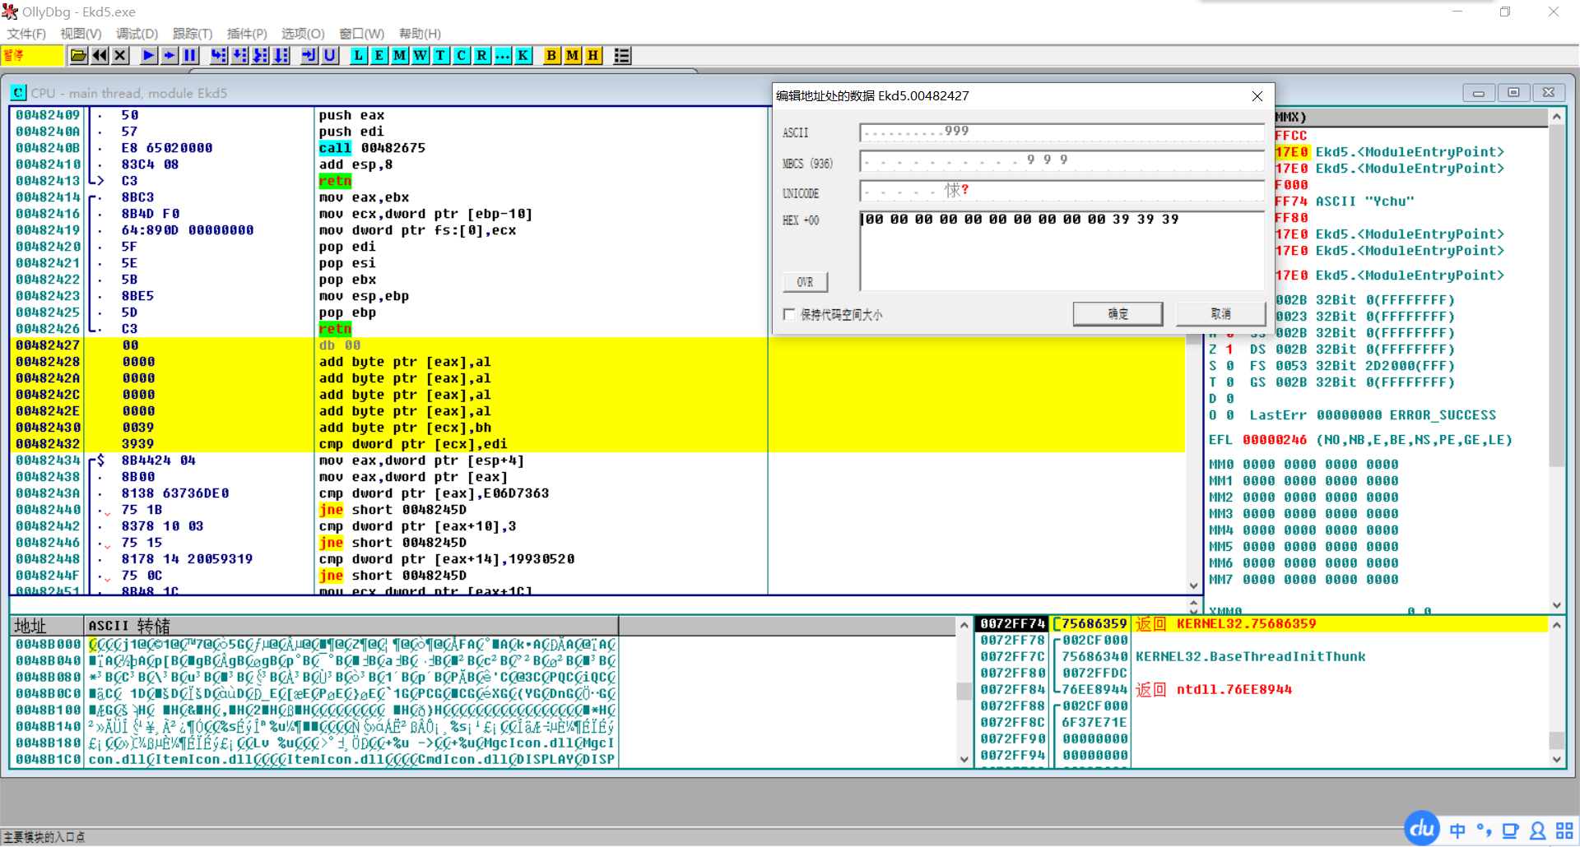Click the appearance options list icon
The image size is (1580, 847).
(622, 55)
